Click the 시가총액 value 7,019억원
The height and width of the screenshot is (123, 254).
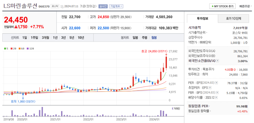coord(241,28)
